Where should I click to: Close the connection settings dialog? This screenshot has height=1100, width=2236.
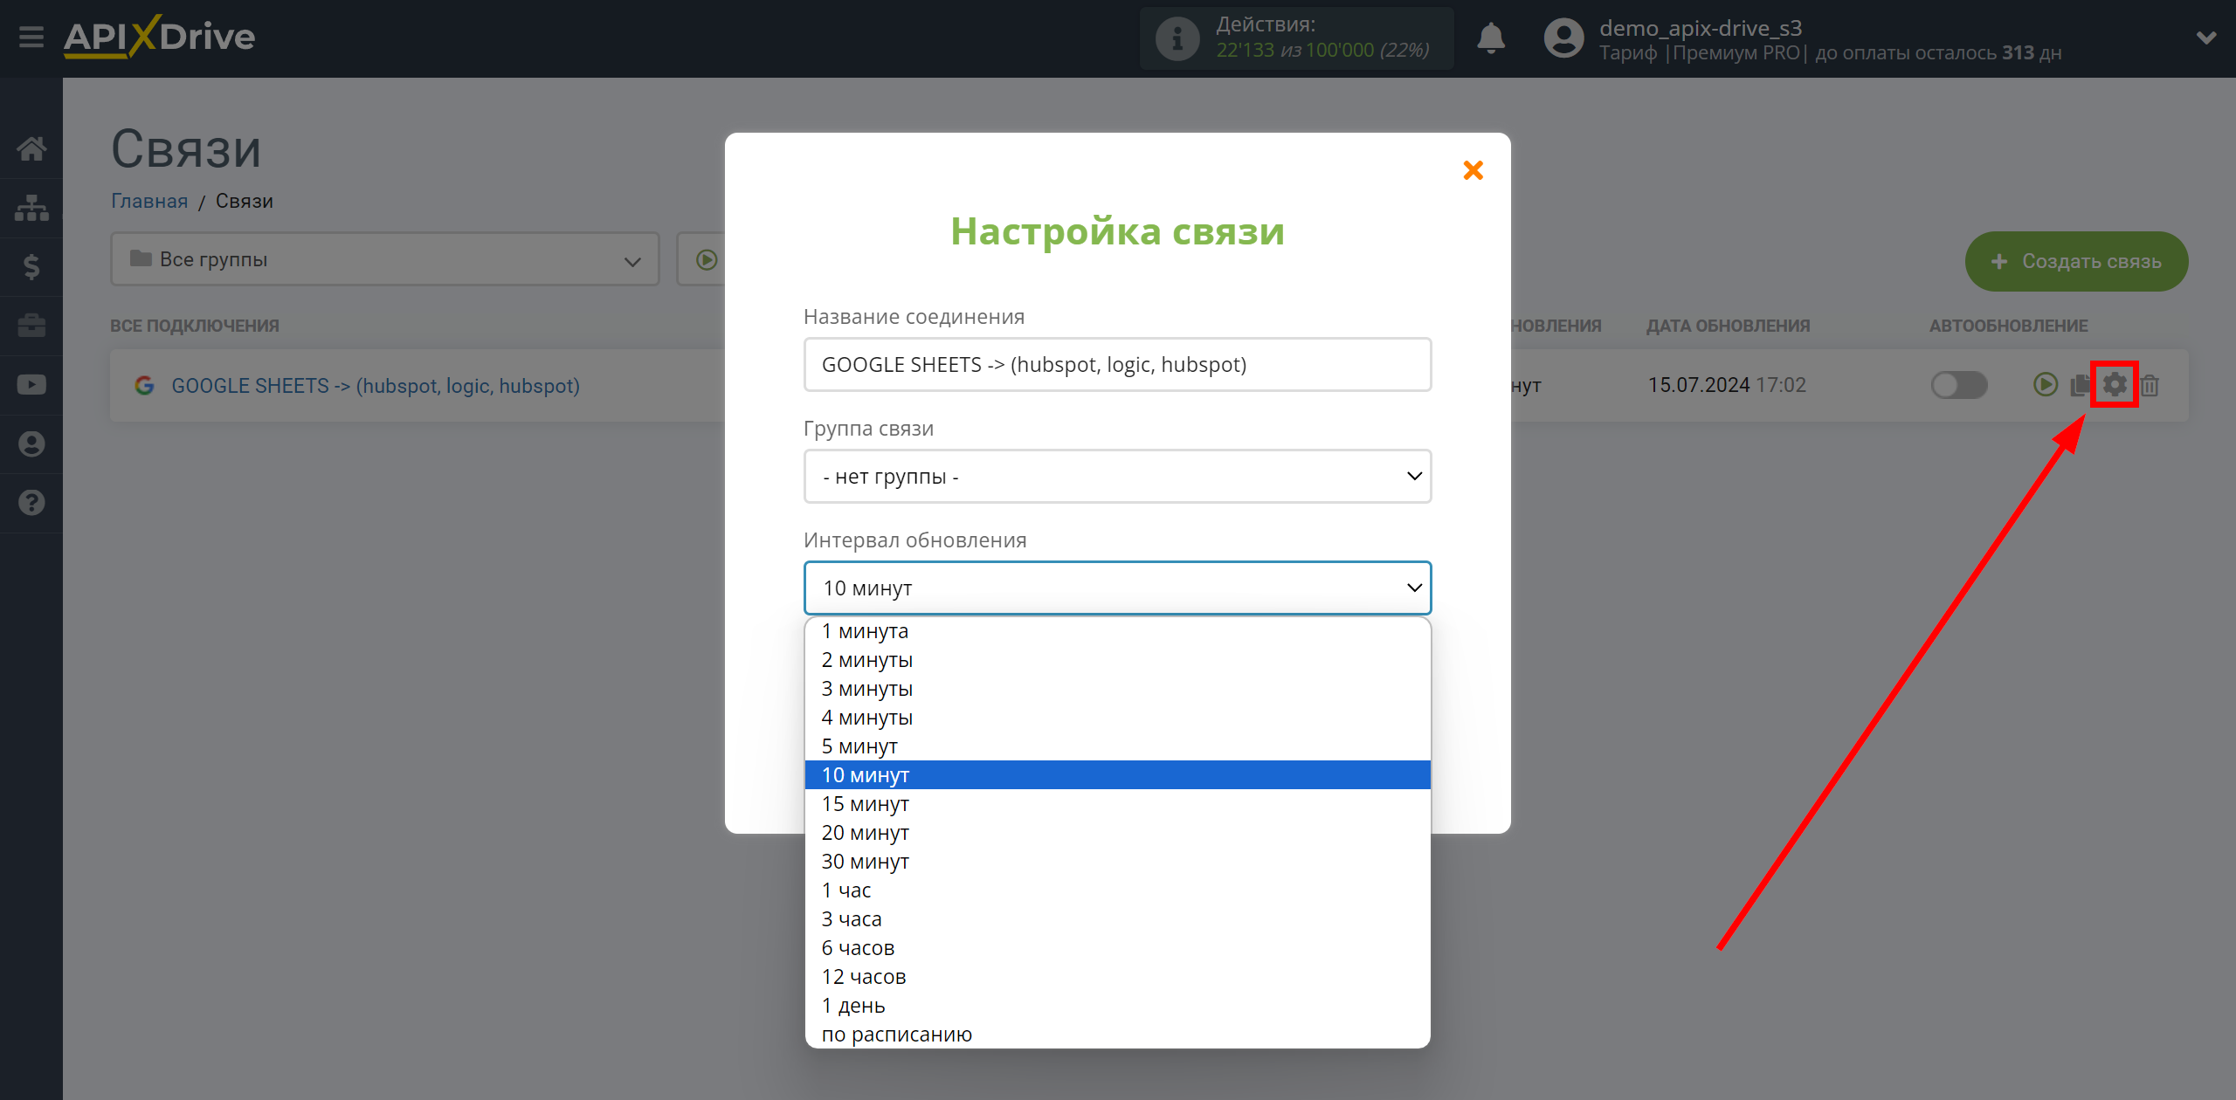point(1473,170)
